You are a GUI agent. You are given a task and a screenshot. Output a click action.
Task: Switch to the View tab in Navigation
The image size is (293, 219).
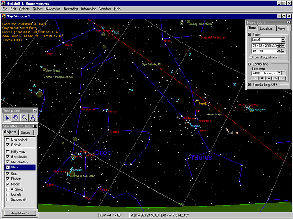pos(282,28)
